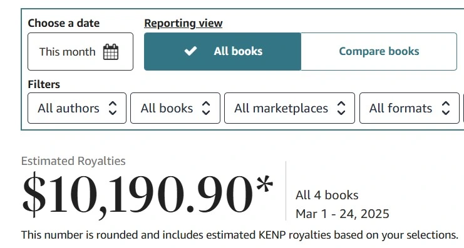The image size is (464, 248).
Task: Click the All formats chevron arrows
Action: [446, 108]
